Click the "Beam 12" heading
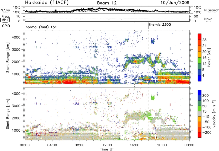This screenshot has height=151, width=219. click(107, 3)
